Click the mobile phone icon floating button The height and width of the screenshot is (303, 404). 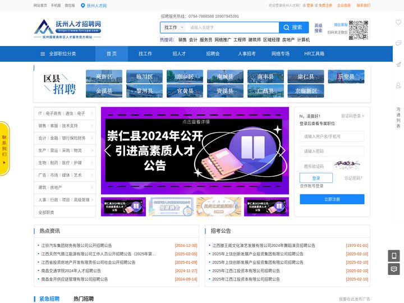coord(394,256)
